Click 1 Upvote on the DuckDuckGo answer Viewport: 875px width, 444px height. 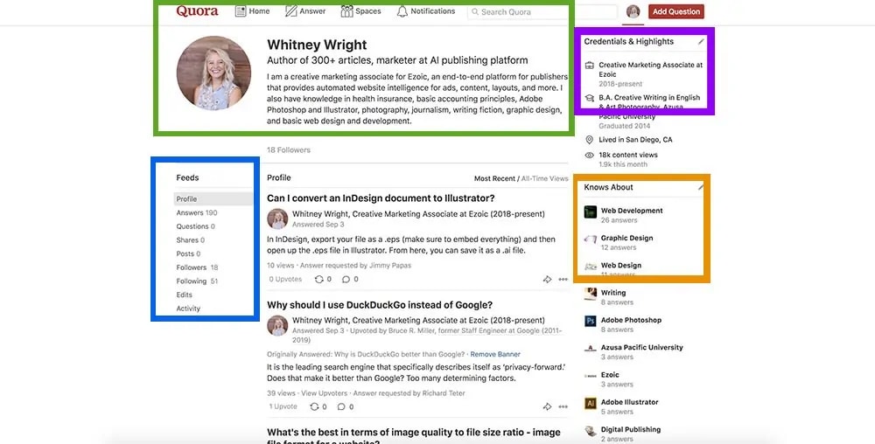point(283,406)
